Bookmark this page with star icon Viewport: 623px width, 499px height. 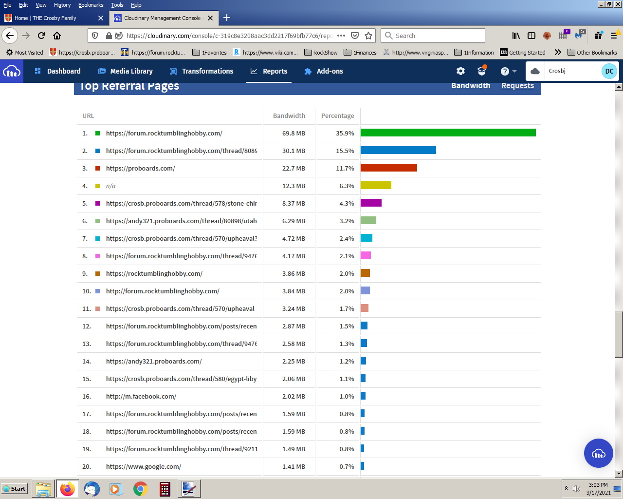(x=368, y=36)
